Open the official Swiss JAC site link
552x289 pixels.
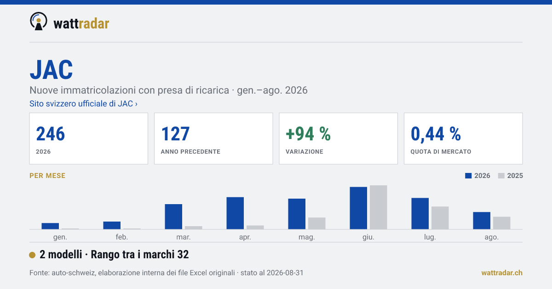point(83,104)
